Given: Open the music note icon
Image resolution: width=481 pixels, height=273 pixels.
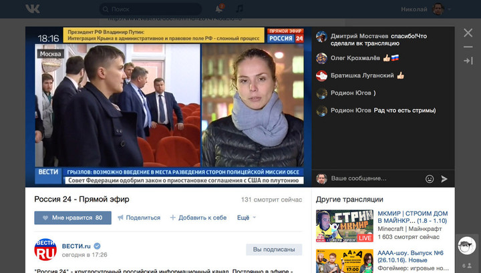Looking at the screenshot, I should coord(240,9).
